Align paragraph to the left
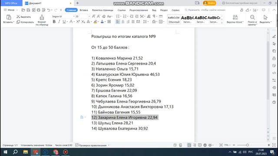This screenshot has height=156, width=278. [118, 22]
